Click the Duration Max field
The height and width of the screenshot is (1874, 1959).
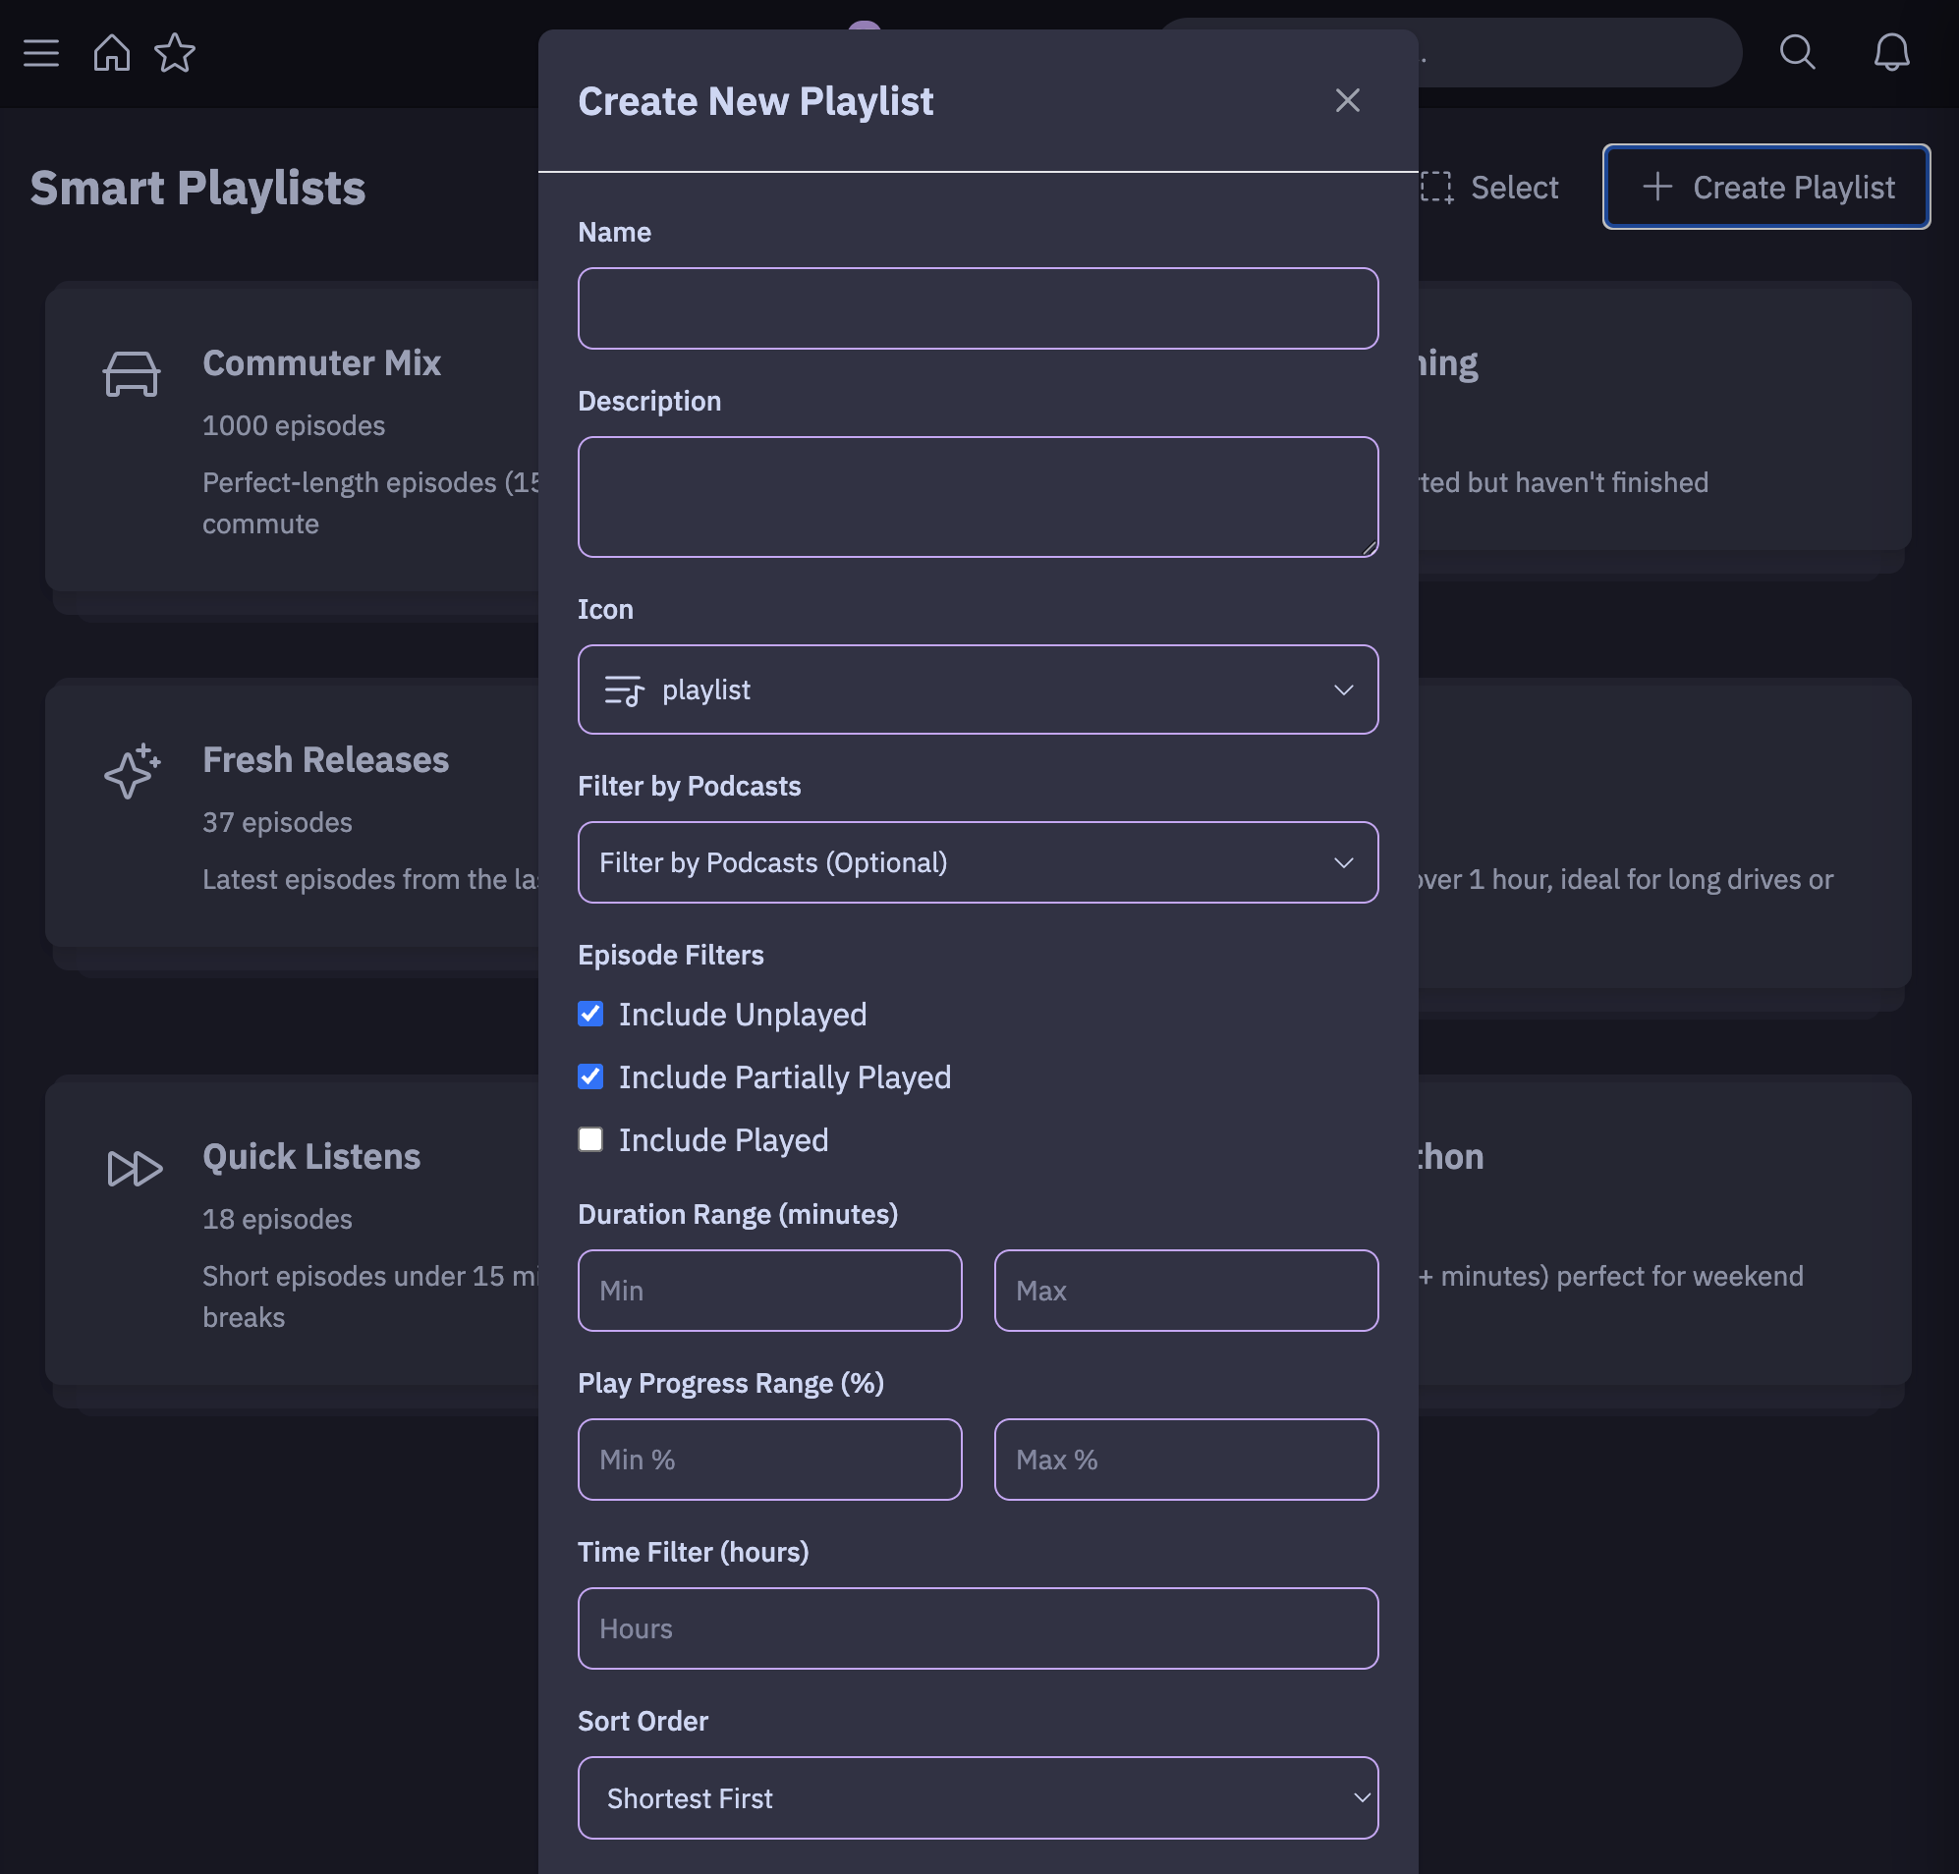(x=1186, y=1291)
